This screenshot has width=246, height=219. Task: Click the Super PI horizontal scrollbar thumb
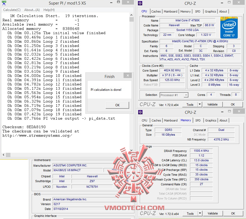point(8,155)
